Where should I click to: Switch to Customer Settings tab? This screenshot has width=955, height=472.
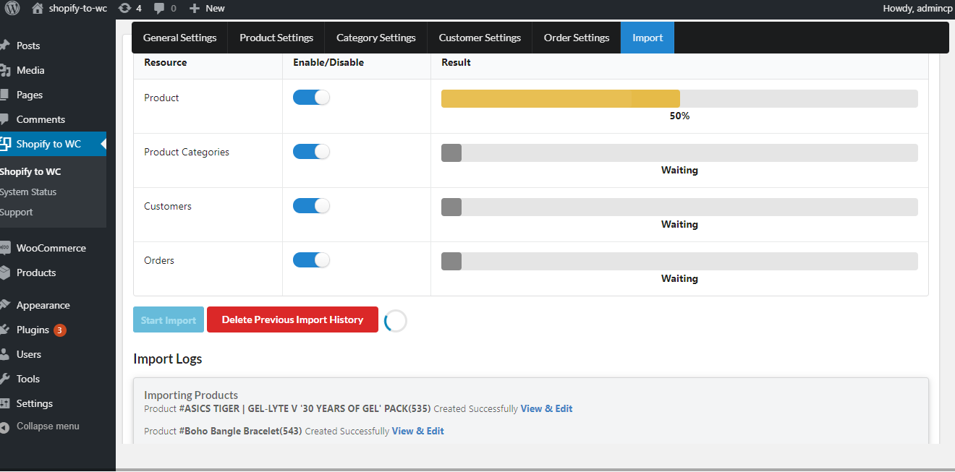(x=480, y=38)
